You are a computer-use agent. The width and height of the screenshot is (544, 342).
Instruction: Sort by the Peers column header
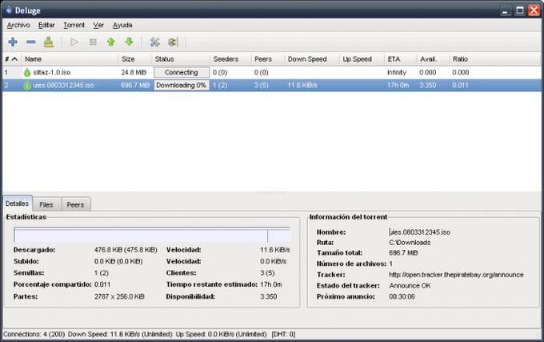click(267, 59)
